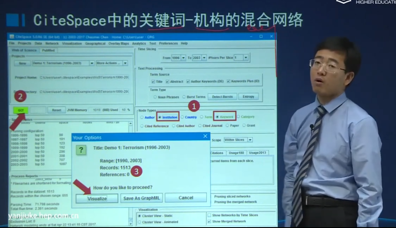Image resolution: width=396 pixels, height=228 pixels.
Task: Select Cluster View - Animated option
Action: (x=139, y=222)
